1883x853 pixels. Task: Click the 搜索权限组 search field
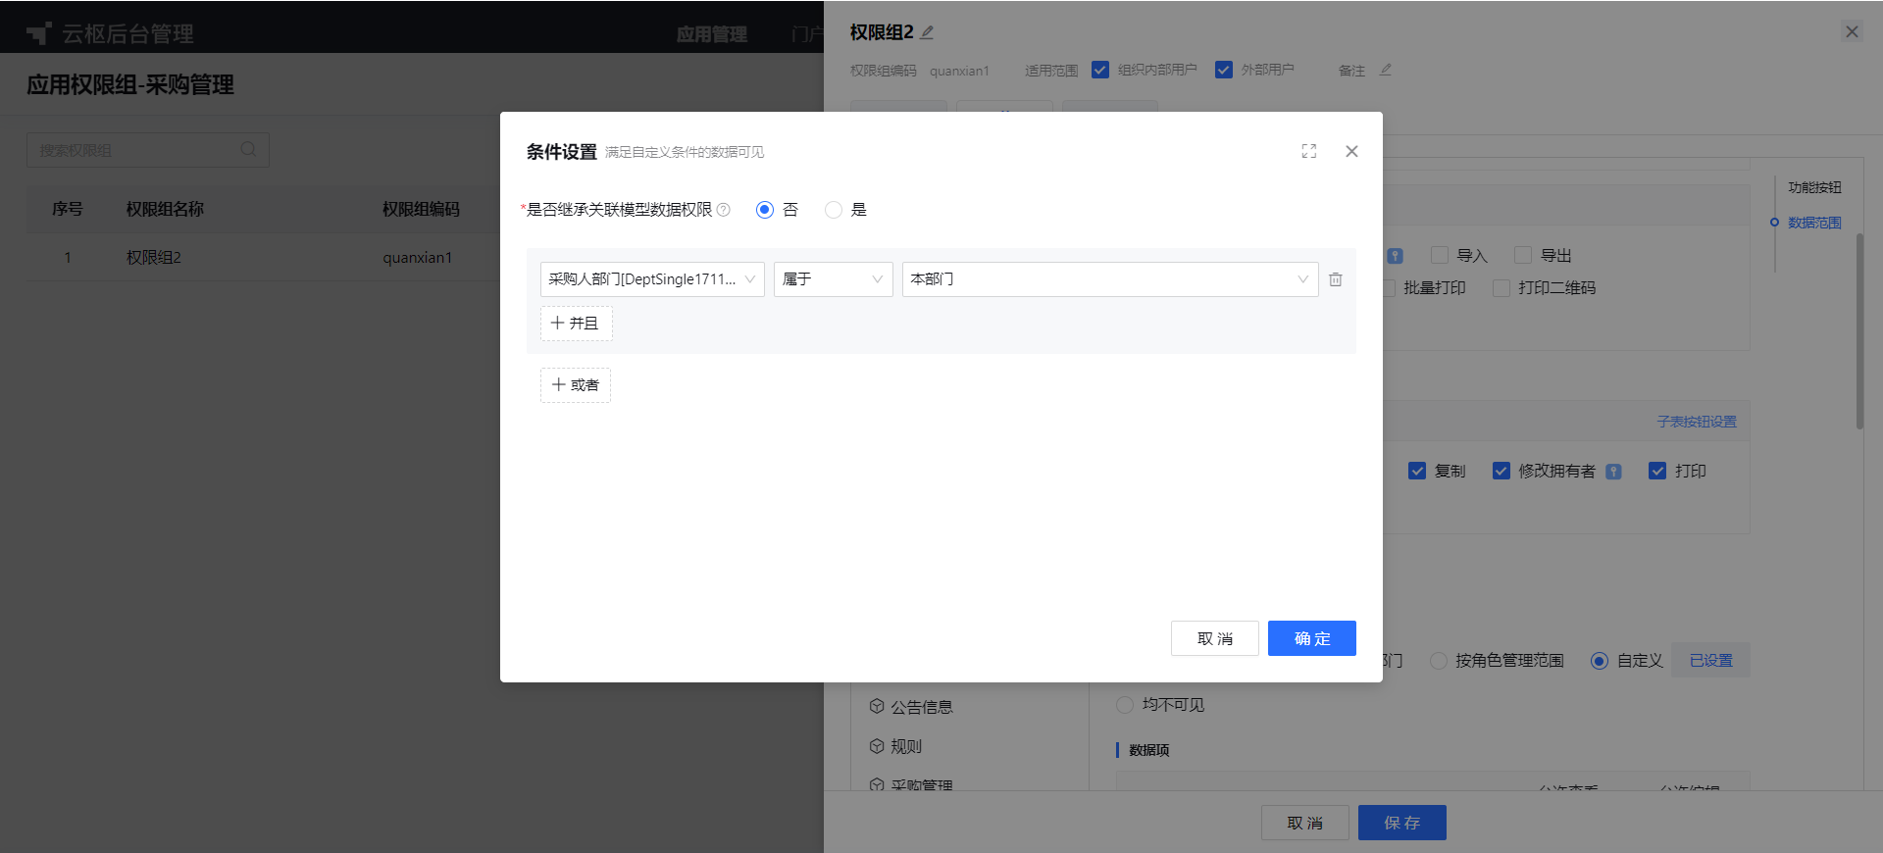[148, 150]
